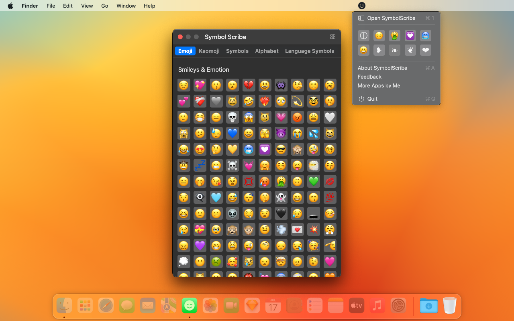Image resolution: width=514 pixels, height=321 pixels.
Task: Open the Language Symbols tab
Action: tap(310, 51)
